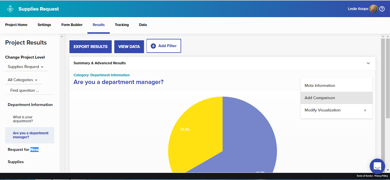The height and width of the screenshot is (180, 390).
Task: Click the Find question search field
Action: pos(30,91)
